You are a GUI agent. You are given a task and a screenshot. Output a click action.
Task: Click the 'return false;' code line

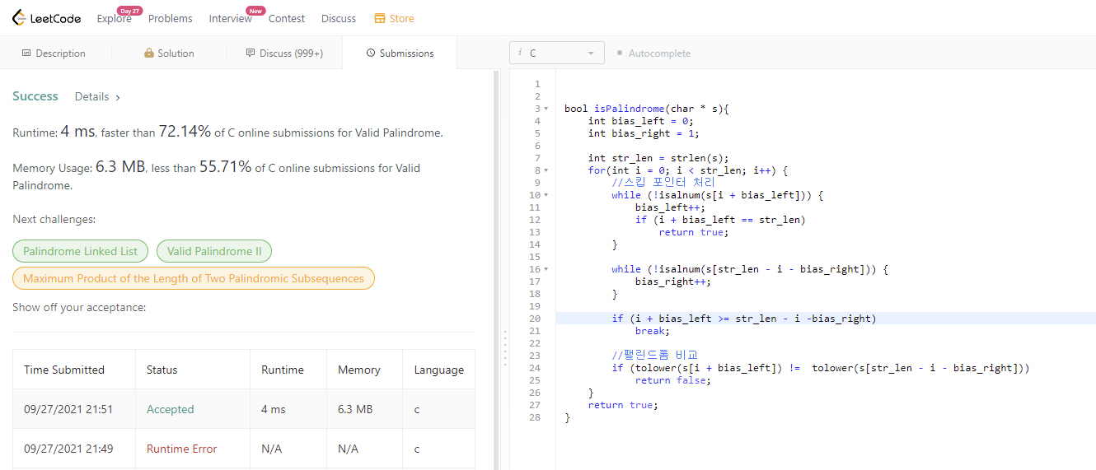[x=672, y=380]
